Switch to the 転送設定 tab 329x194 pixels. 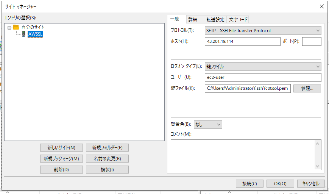point(215,20)
